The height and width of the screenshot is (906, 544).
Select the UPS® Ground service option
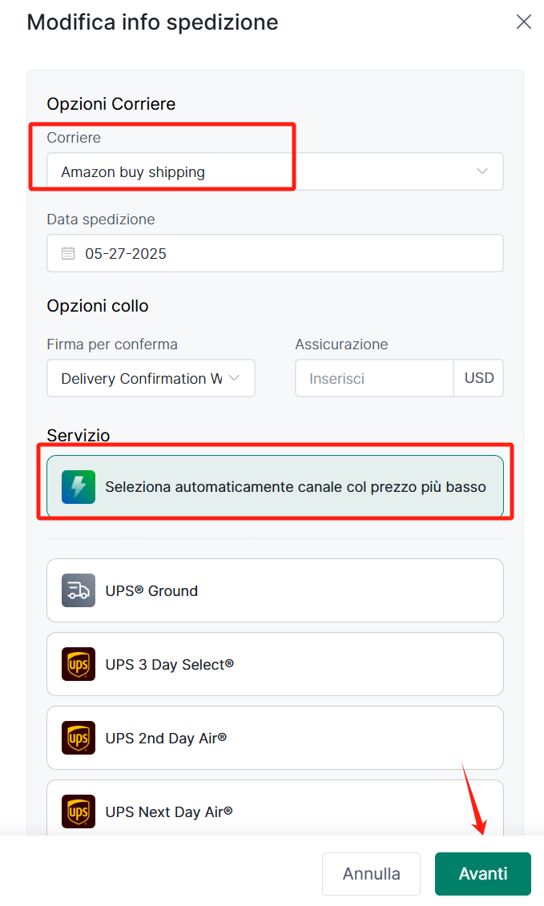(275, 590)
